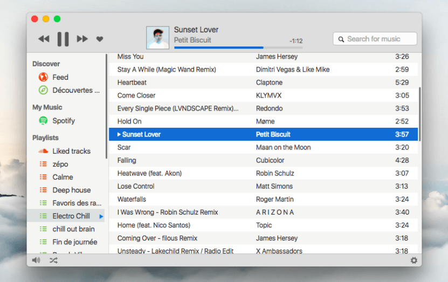Open the Deep house playlist
The width and height of the screenshot is (448, 282).
click(x=71, y=190)
